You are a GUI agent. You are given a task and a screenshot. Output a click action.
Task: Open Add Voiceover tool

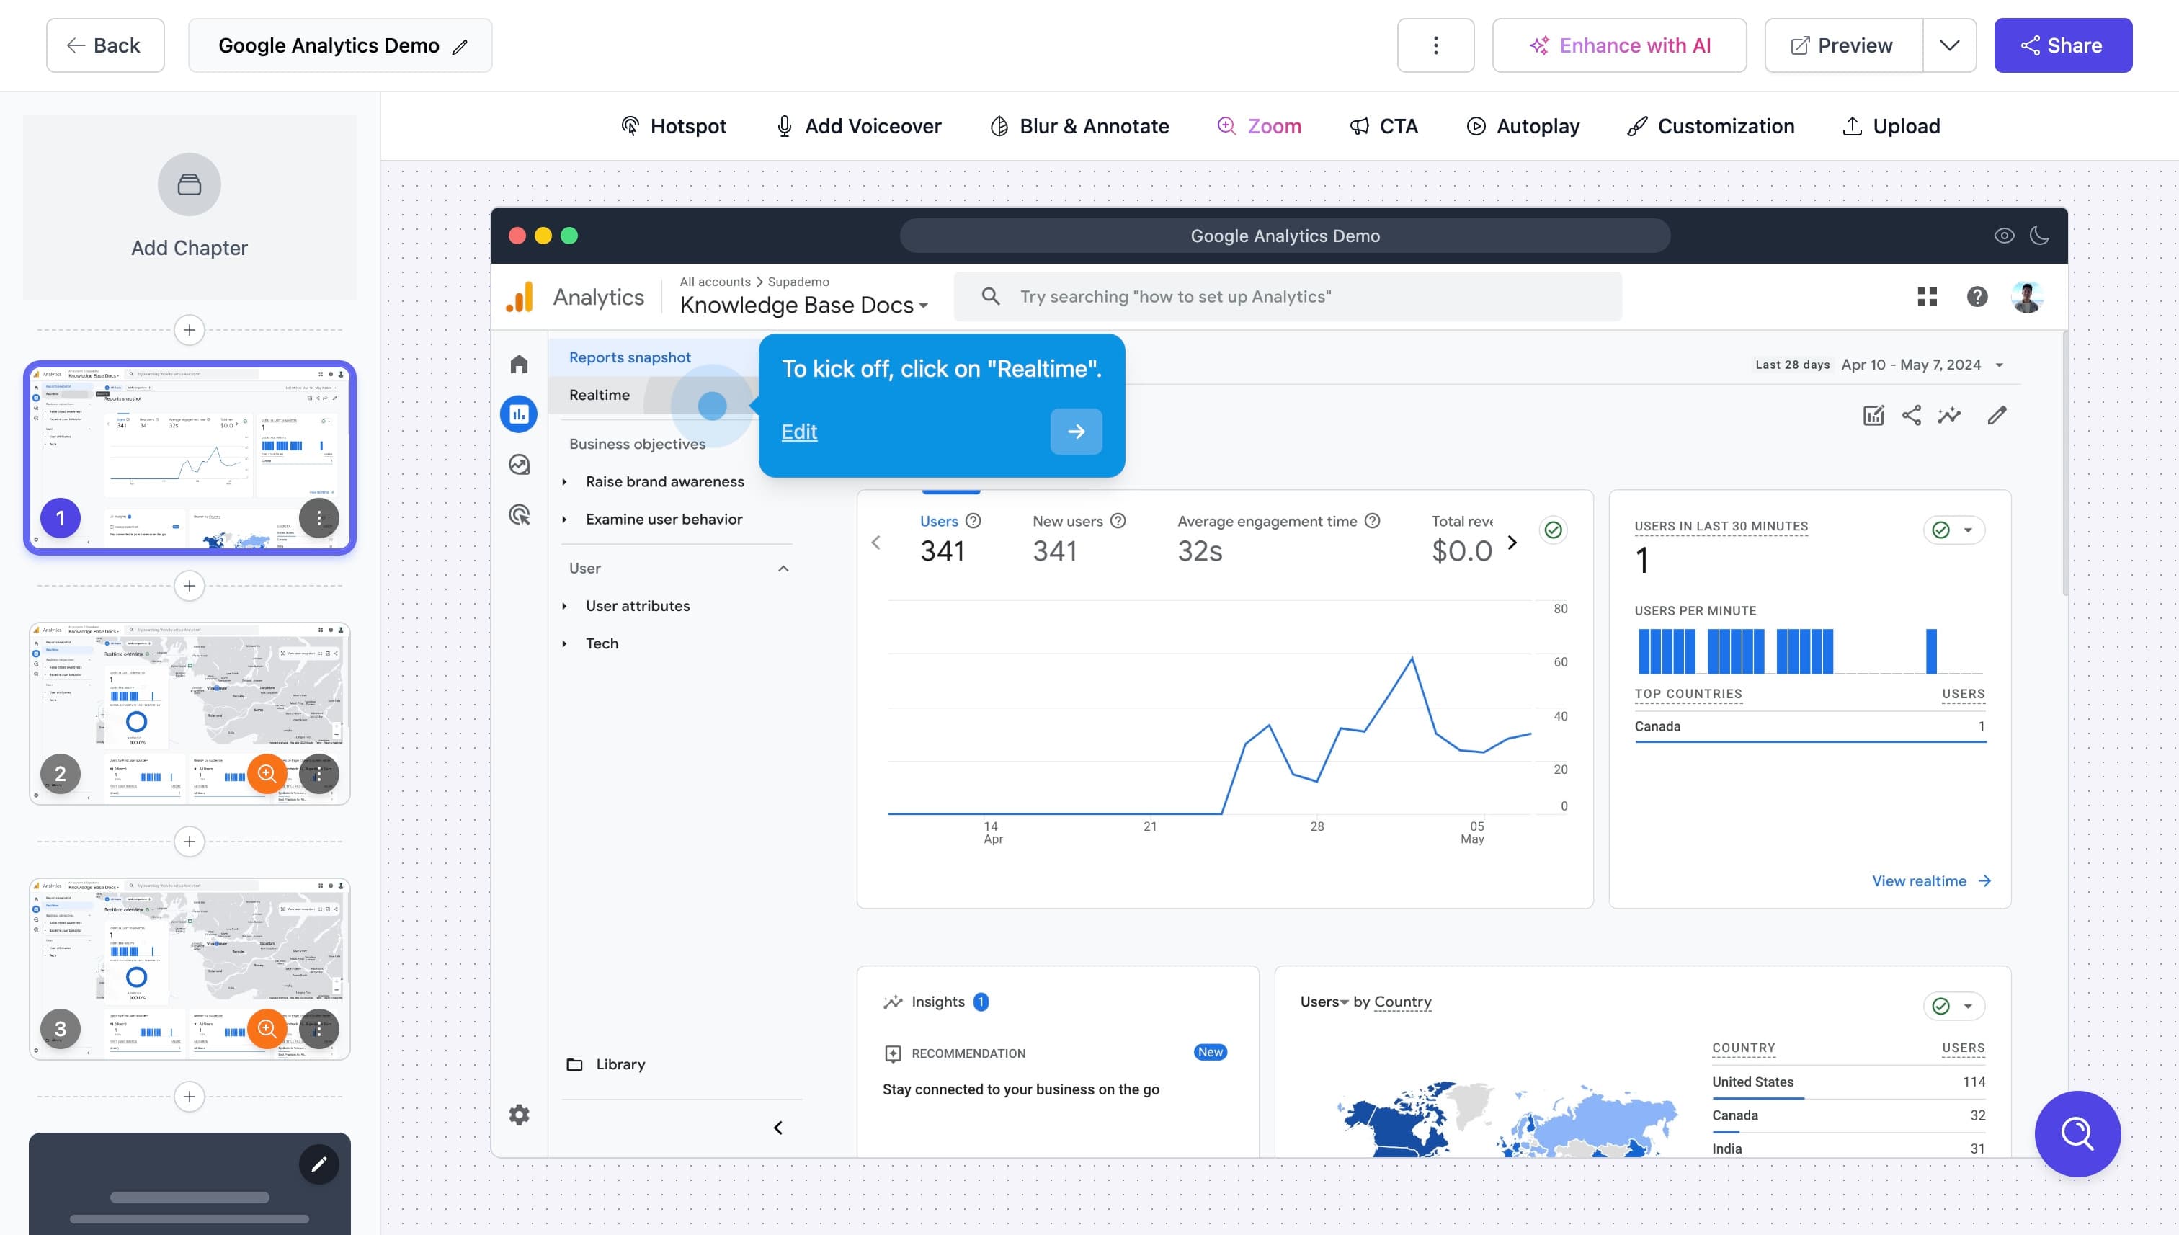[858, 126]
